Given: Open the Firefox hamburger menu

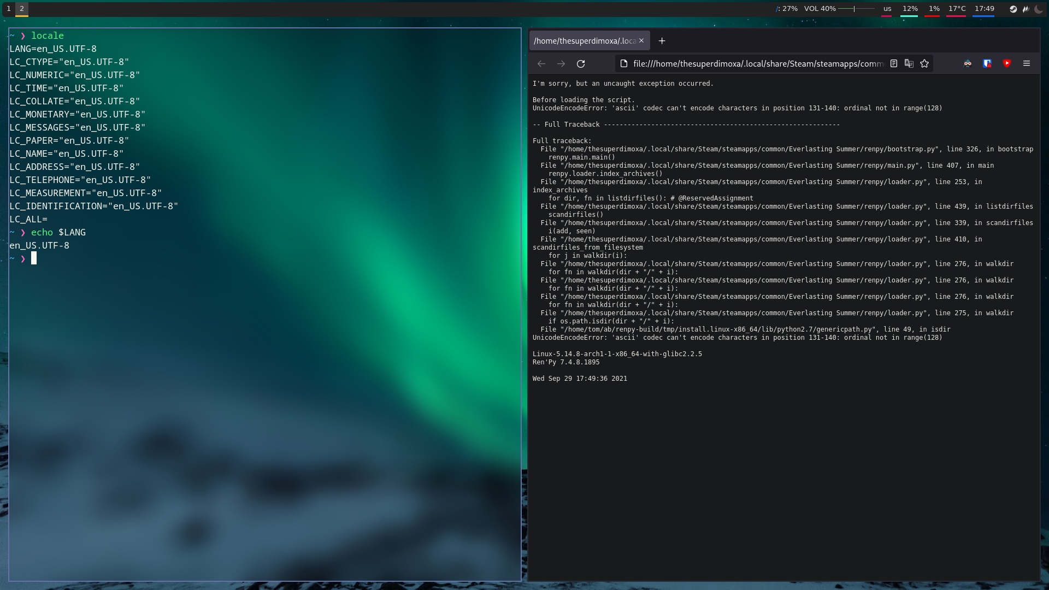Looking at the screenshot, I should click(1027, 63).
